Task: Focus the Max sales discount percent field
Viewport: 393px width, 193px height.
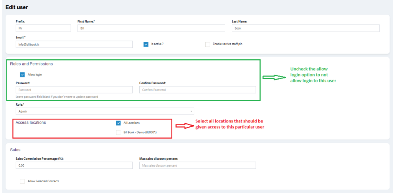Action: pos(197,165)
